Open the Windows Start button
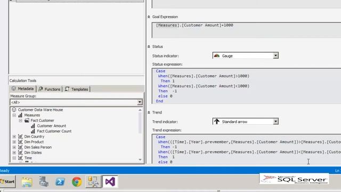 coord(7,181)
